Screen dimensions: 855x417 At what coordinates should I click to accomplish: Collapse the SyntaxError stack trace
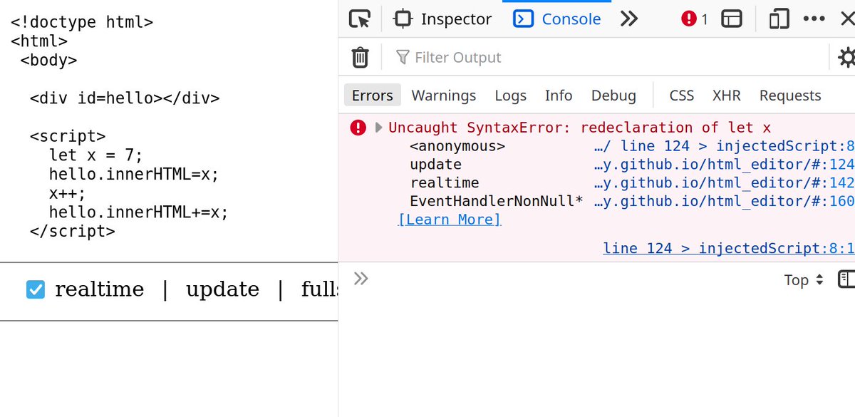coord(379,128)
